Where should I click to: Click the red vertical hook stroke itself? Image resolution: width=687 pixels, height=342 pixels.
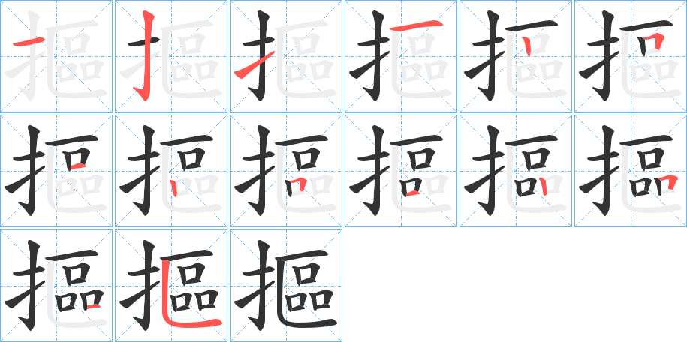click(x=146, y=56)
